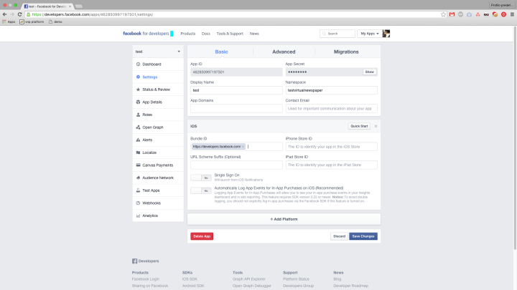Click the Save Changes button
Screen dimensions: 517x290
363,236
